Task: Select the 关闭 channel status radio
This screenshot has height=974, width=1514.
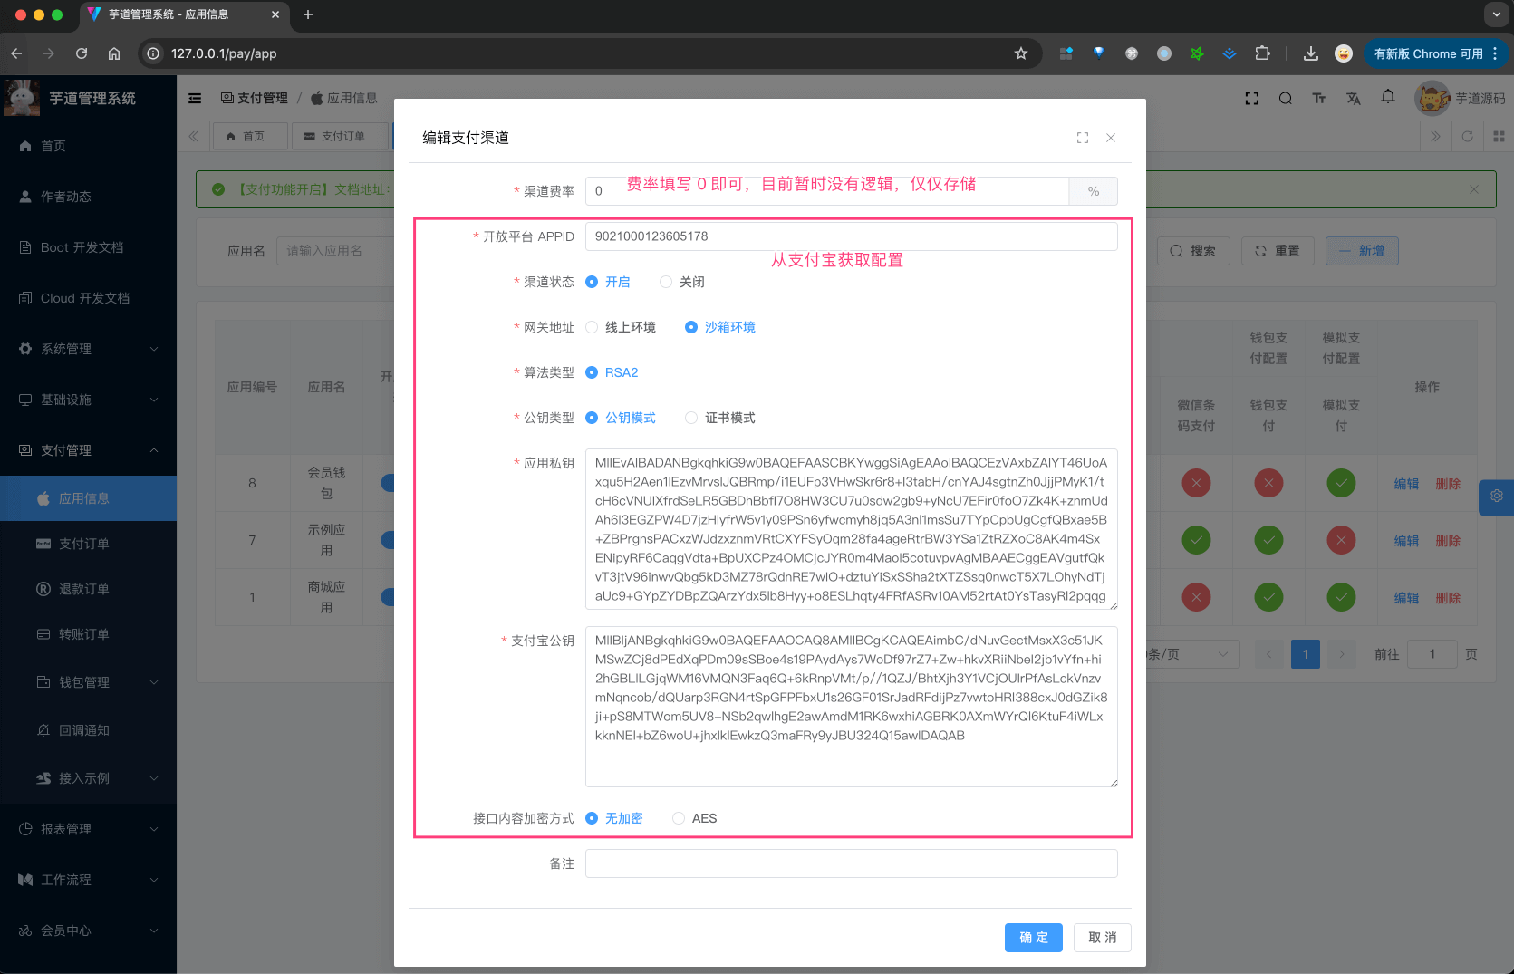Action: tap(666, 282)
